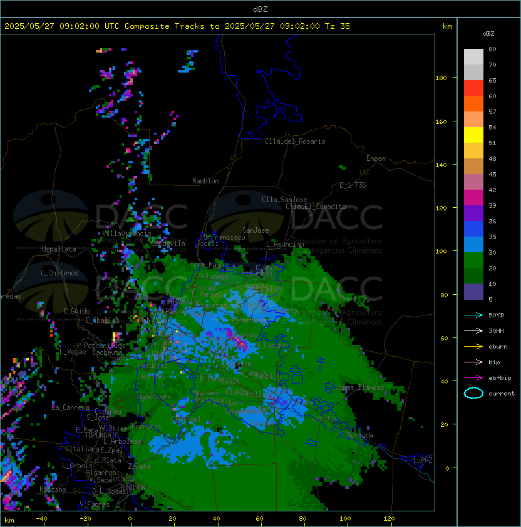This screenshot has width=521, height=527.
Task: Pick the dark orange swatch between 60 and 57
Action: coord(473,104)
